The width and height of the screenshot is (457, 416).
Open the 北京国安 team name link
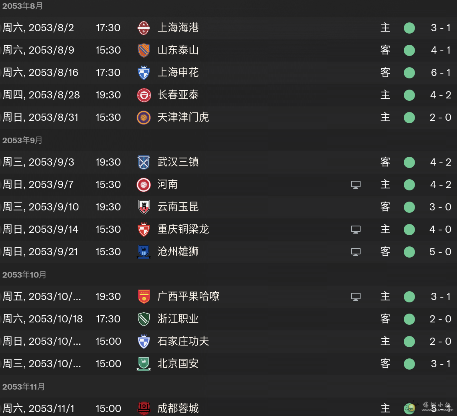coord(178,364)
